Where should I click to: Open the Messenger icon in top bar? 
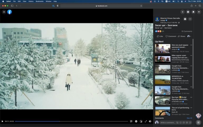click(188, 12)
